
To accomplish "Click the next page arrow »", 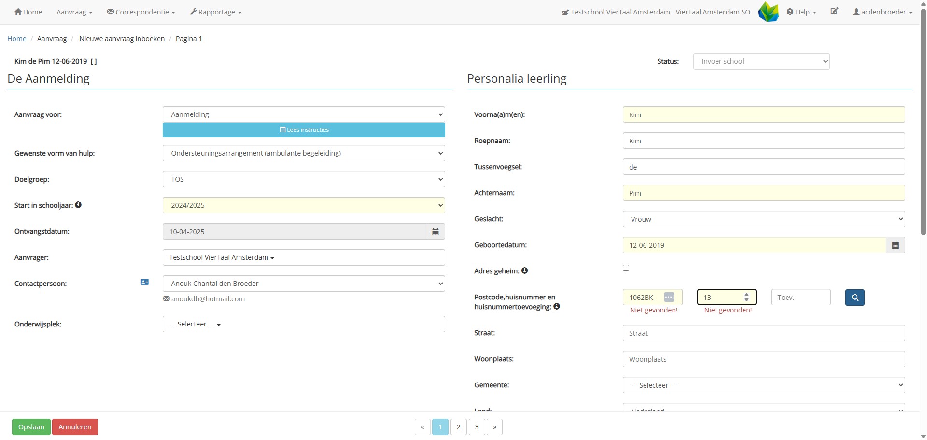I will click(x=495, y=427).
